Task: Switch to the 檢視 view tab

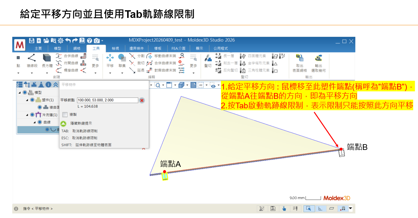Action: [x=115, y=48]
